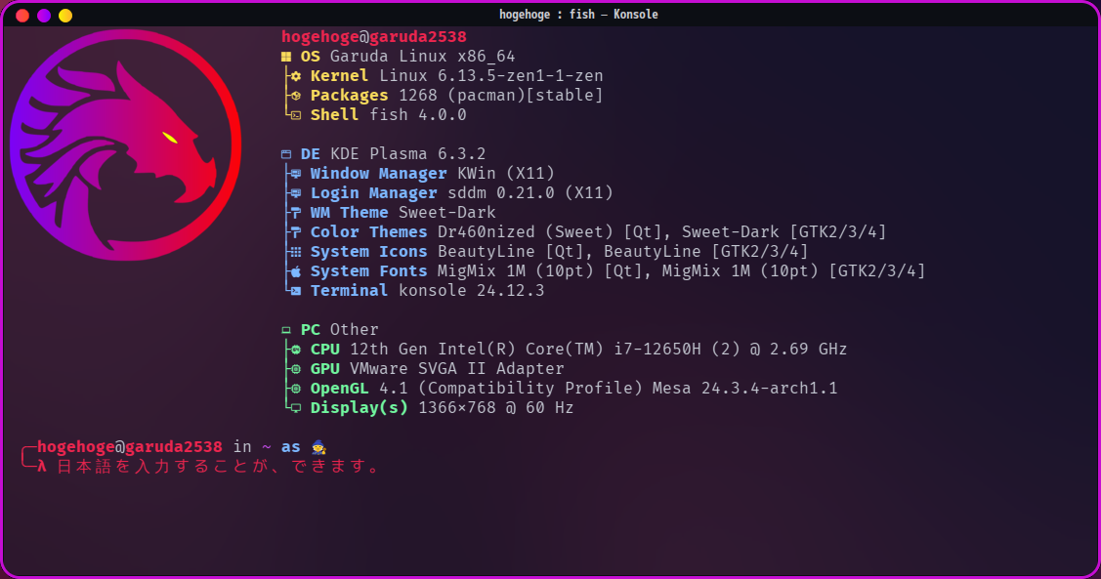Click the Garuda dragon logo
Screen dimensions: 1101x579
(125, 145)
